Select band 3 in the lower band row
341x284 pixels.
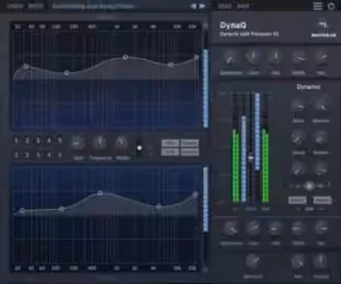coord(38,155)
